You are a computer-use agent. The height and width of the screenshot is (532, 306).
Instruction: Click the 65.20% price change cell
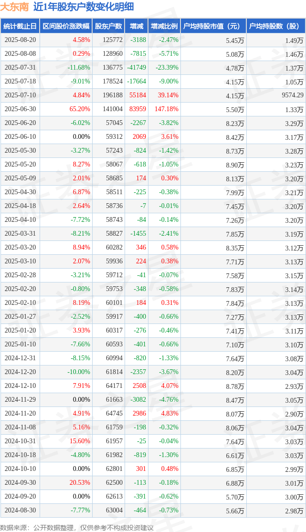(80, 109)
